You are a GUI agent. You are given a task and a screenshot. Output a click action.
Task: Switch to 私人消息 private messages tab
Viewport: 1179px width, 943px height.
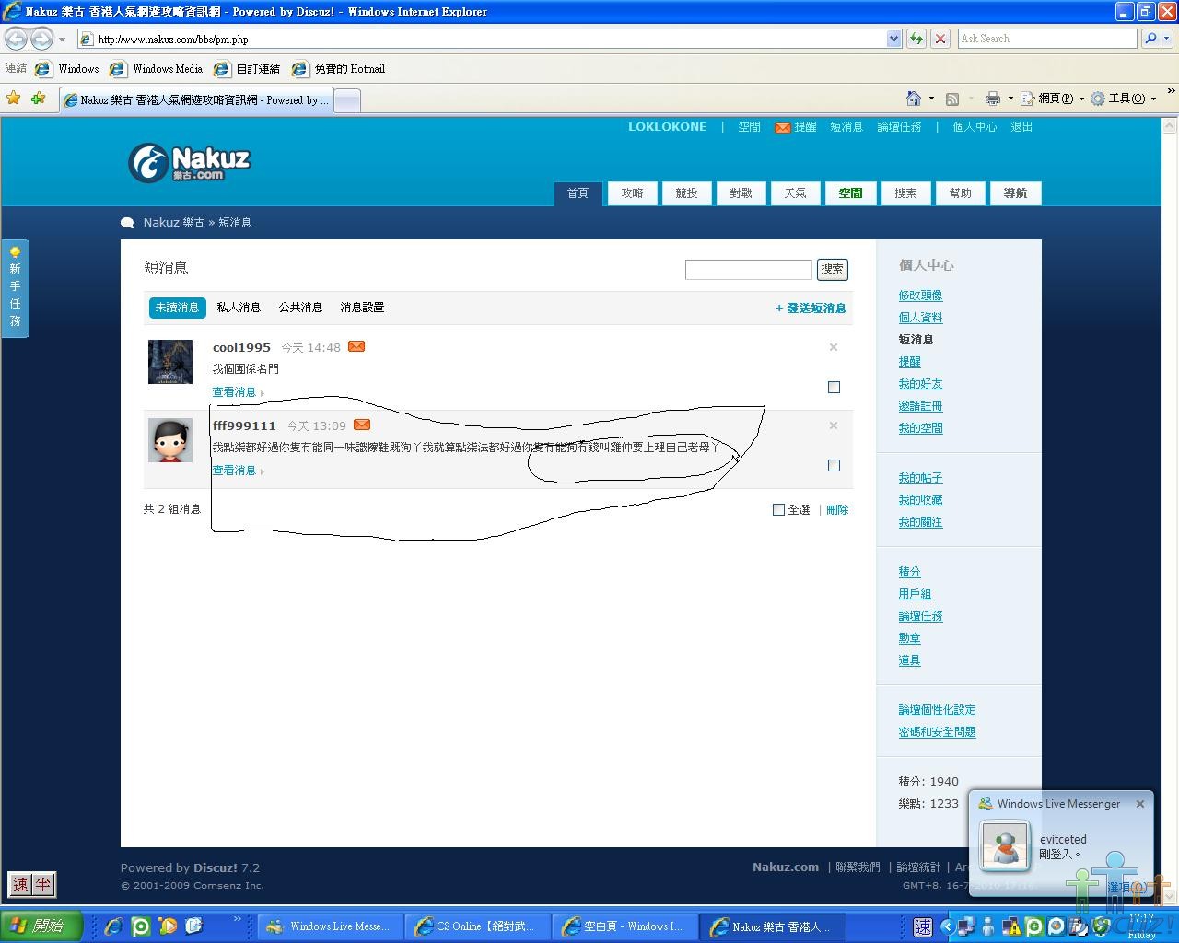(239, 308)
